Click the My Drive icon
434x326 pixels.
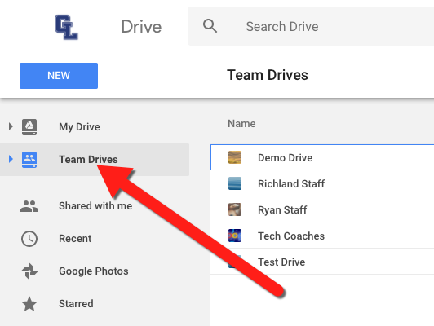(29, 127)
